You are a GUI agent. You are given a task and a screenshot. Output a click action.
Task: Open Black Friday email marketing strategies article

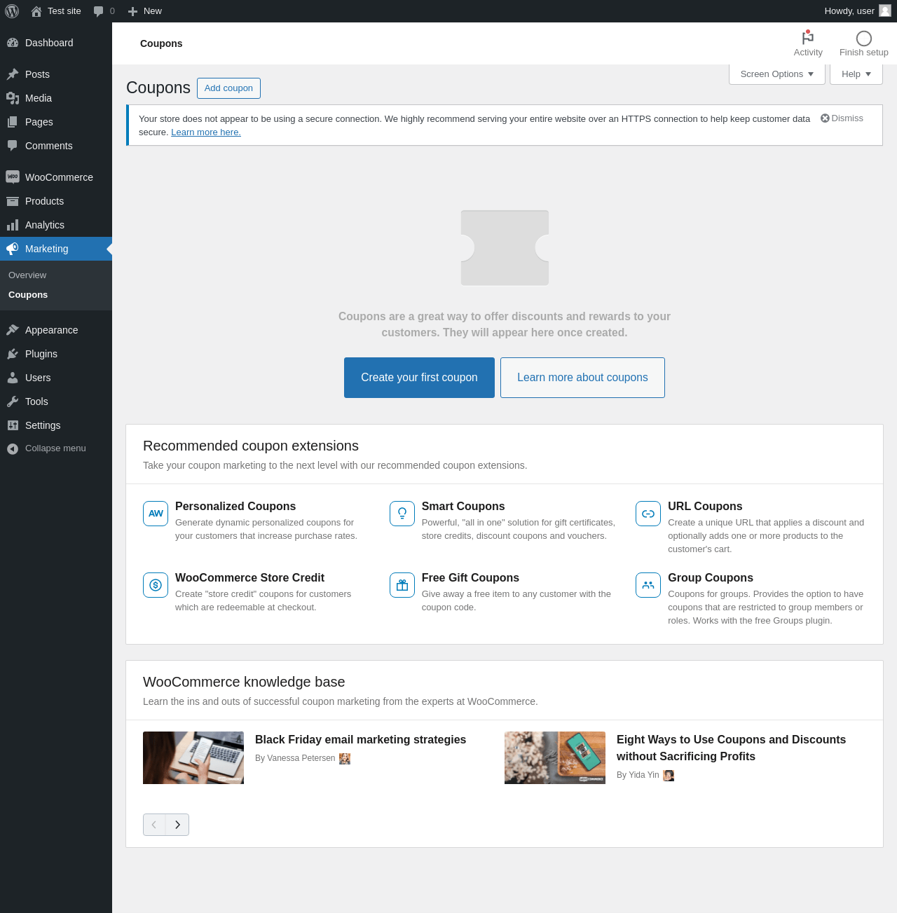click(x=360, y=740)
